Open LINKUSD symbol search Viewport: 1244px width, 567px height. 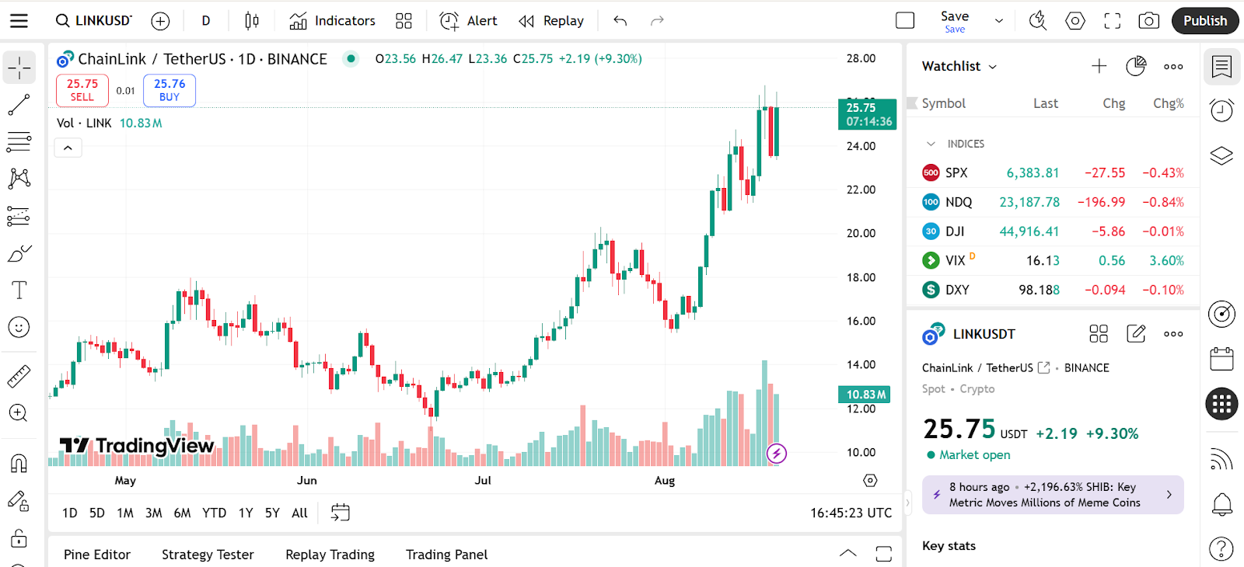94,21
